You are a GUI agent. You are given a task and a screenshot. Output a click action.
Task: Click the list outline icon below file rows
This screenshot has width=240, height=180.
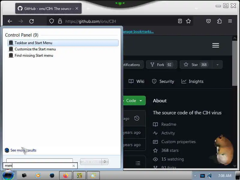(x=138, y=163)
